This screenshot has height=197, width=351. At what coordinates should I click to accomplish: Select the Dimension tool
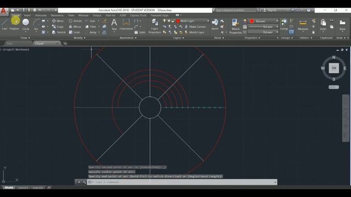click(126, 24)
